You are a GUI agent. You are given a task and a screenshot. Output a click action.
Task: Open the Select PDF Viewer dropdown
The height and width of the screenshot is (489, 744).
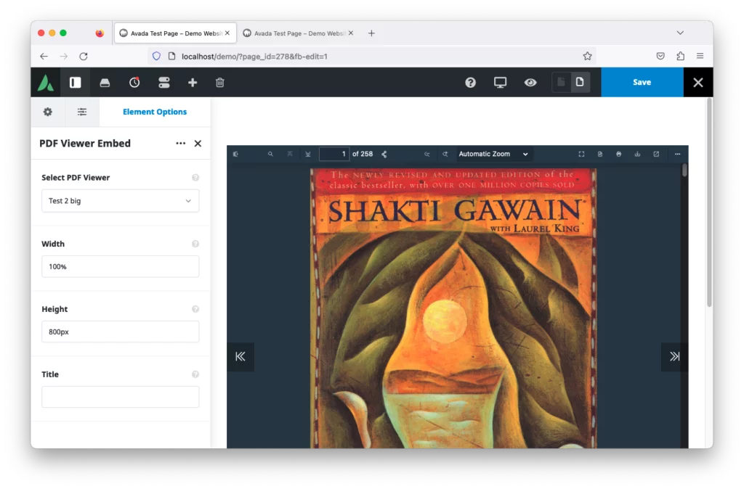tap(120, 201)
